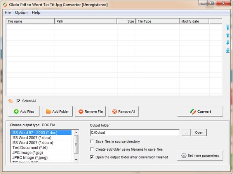Toggle the Select All checkbox
Screen dimensions: 233x174
[18, 101]
